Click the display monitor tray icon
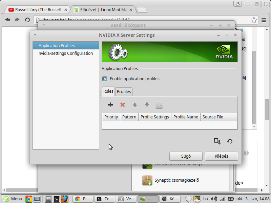This screenshot has width=271, height=203. coord(197,199)
